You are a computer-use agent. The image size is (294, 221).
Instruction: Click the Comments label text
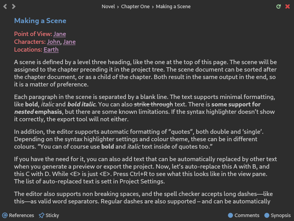point(247,215)
